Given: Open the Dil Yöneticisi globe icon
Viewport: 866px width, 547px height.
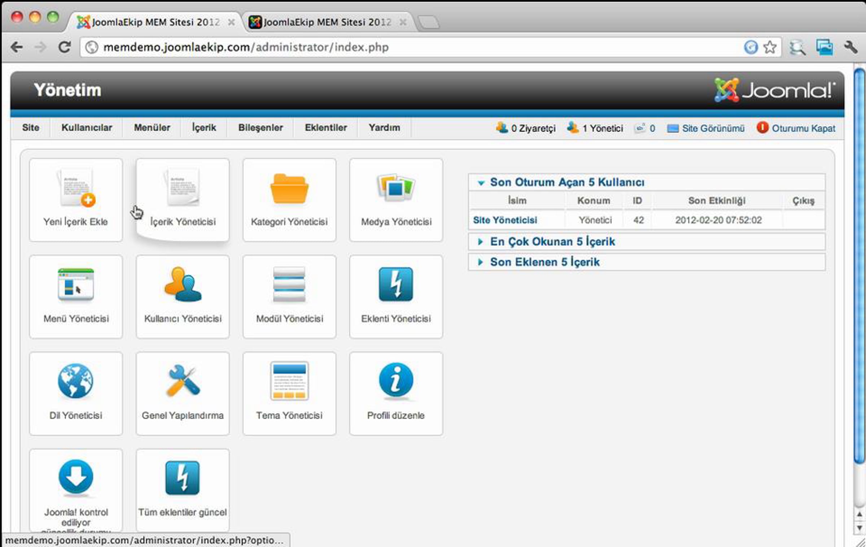Looking at the screenshot, I should click(75, 381).
